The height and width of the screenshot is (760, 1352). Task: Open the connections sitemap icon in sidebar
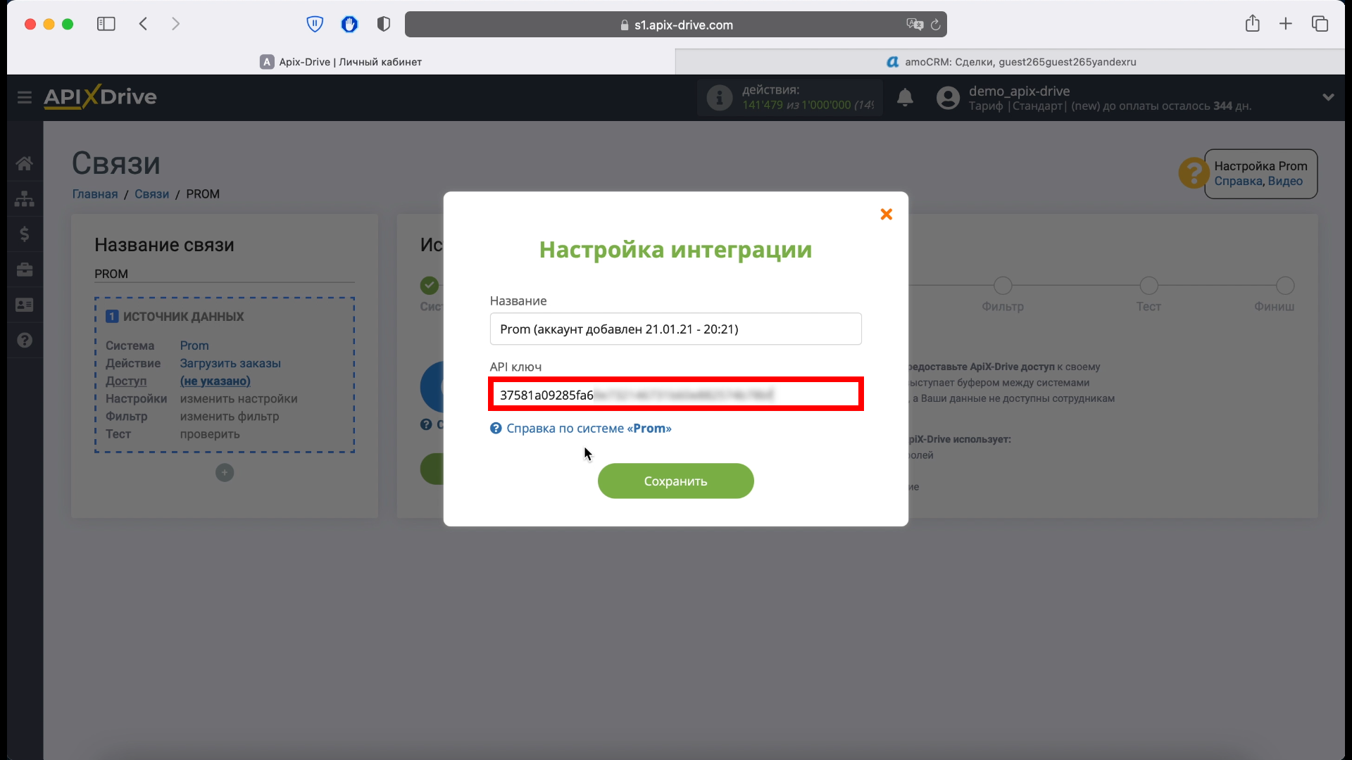[x=25, y=198]
